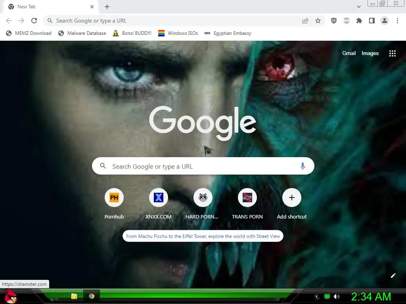This screenshot has width=406, height=304.
Task: Toggle the browser side panel
Action: point(372,21)
